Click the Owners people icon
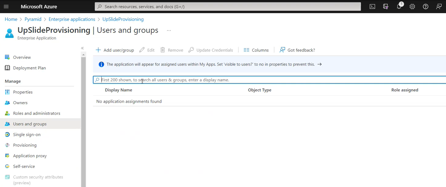The image size is (446, 187). coord(7,103)
